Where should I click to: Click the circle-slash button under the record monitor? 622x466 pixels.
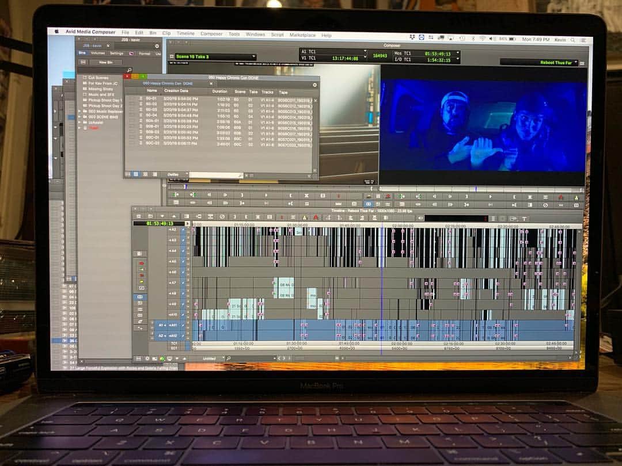click(545, 205)
